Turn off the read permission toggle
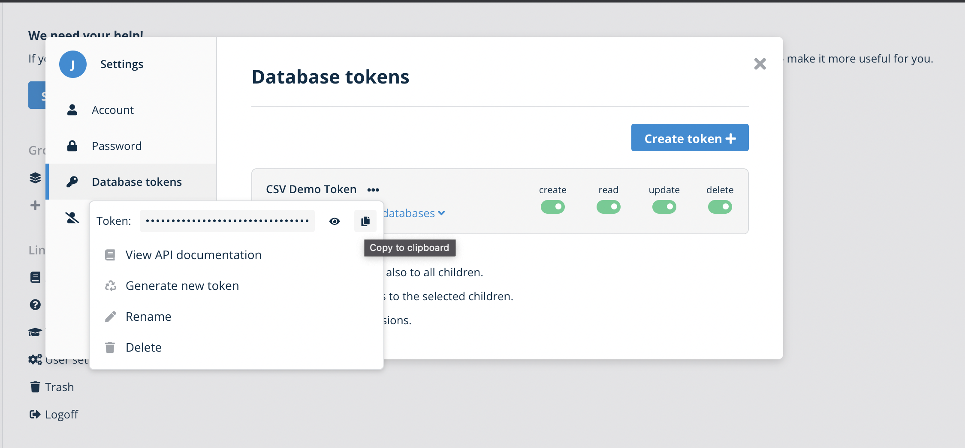The height and width of the screenshot is (448, 965). click(608, 207)
